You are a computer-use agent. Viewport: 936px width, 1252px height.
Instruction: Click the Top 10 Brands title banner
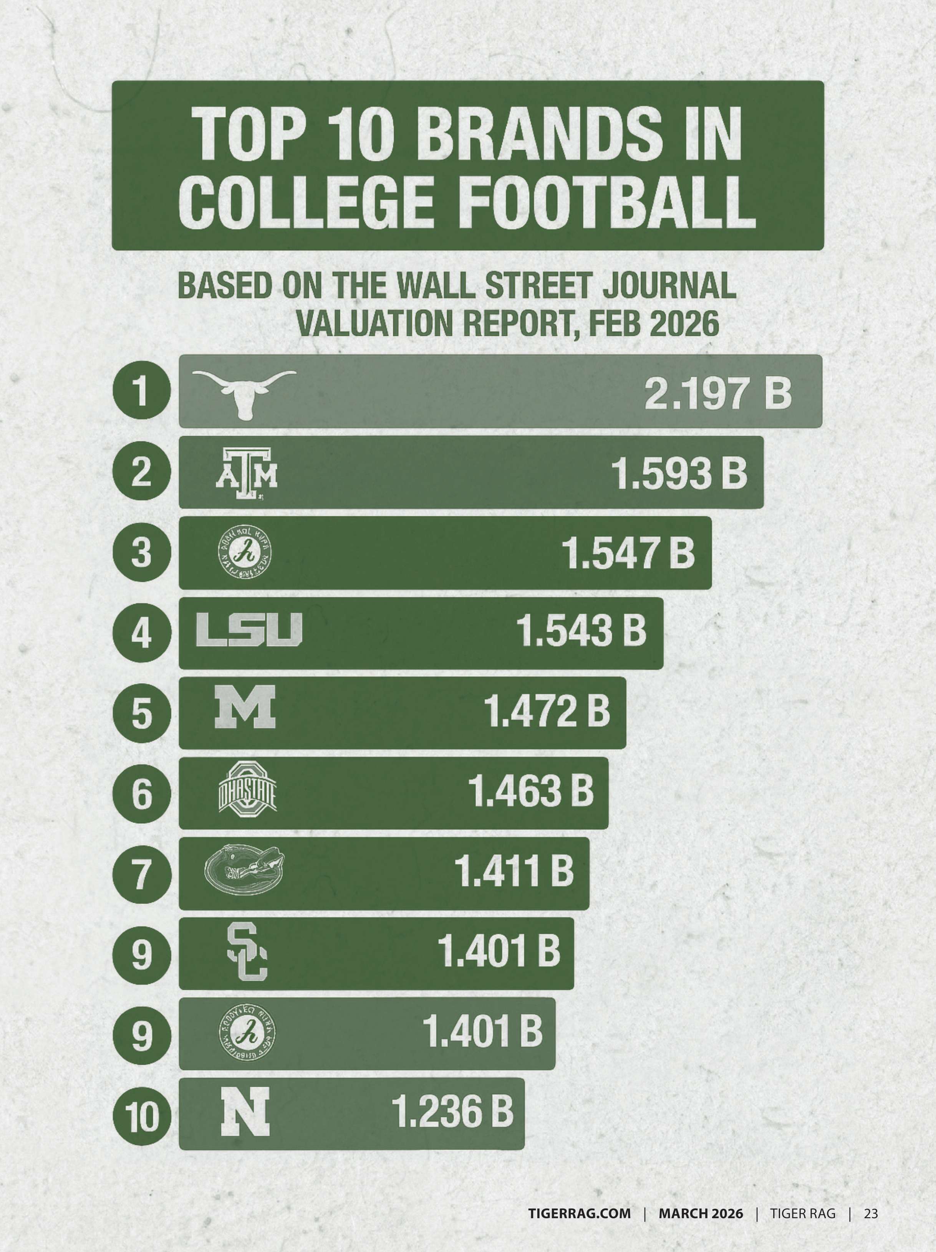tap(467, 165)
